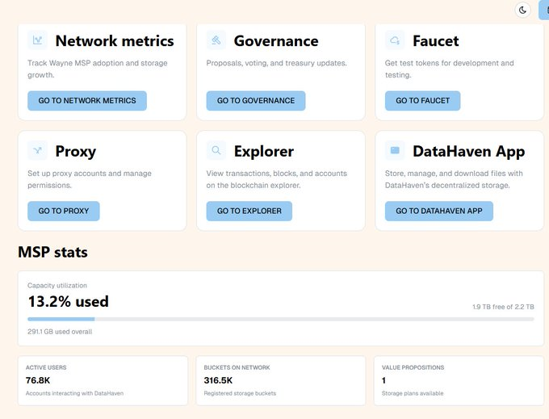Open the Go to Governance button

[256, 101]
